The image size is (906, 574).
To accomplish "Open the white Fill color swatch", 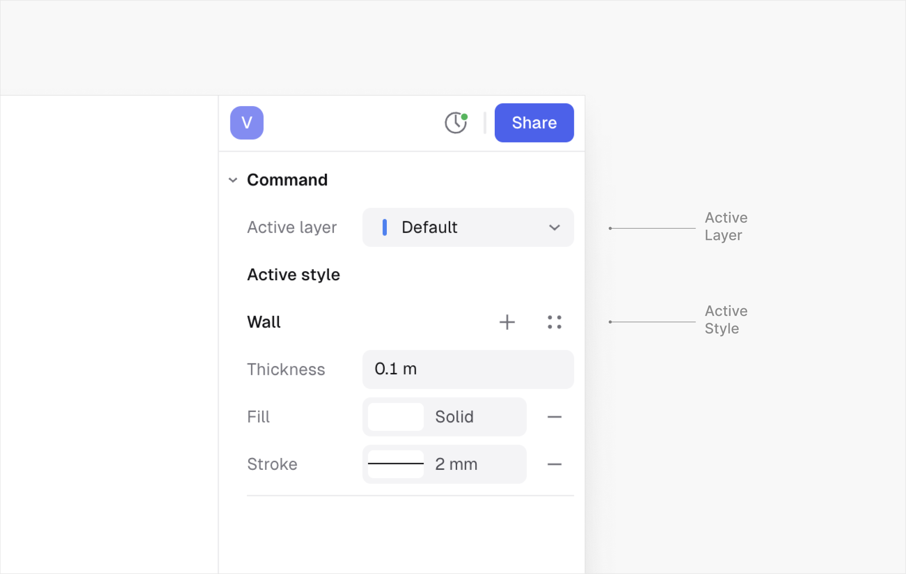I will click(396, 417).
